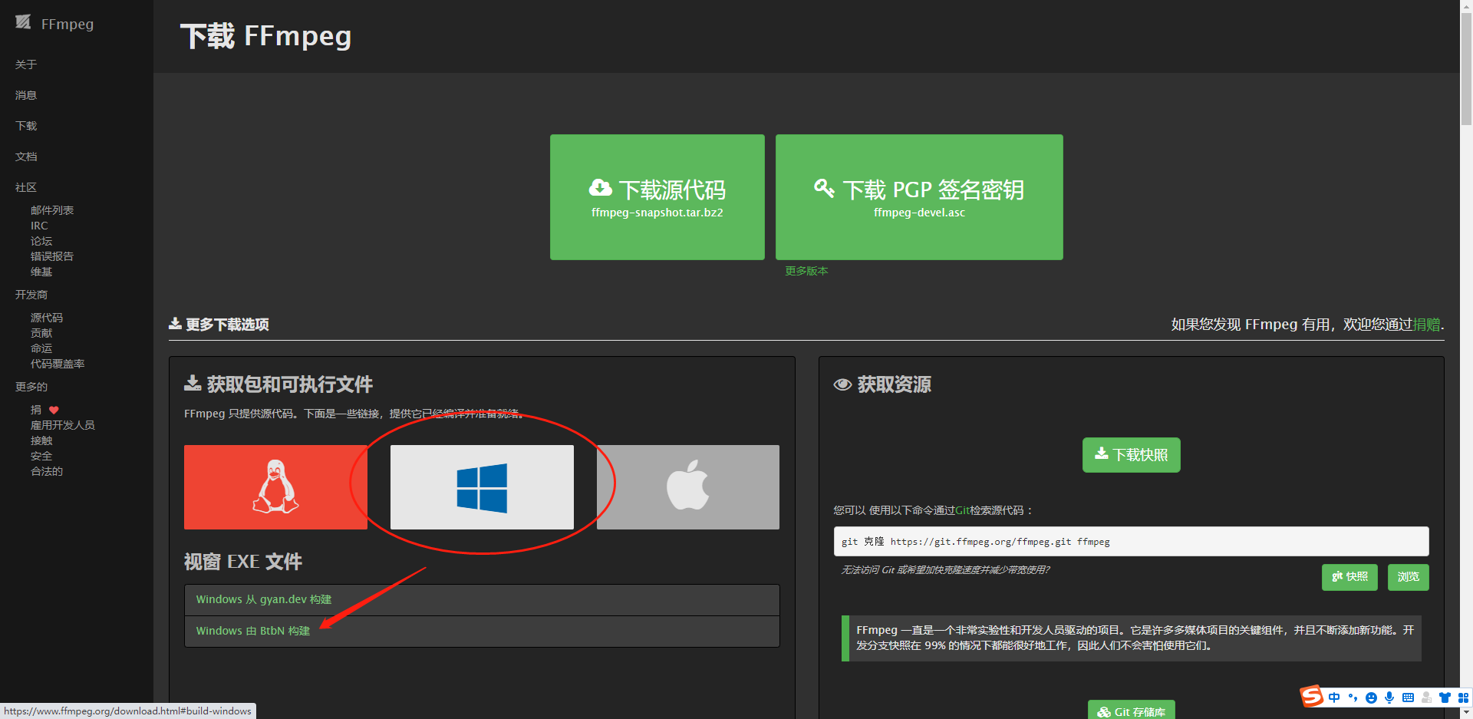Go to 合法的 sidebar link
Screen dimensions: 1473x719
tap(47, 471)
